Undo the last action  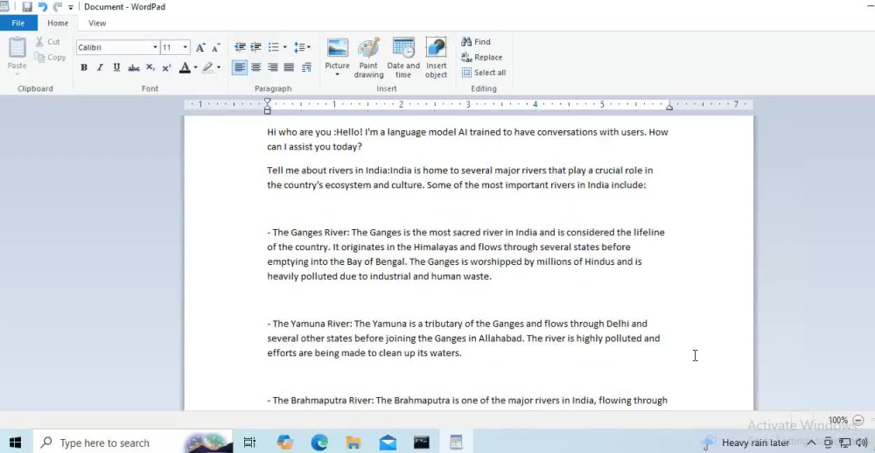(x=42, y=7)
